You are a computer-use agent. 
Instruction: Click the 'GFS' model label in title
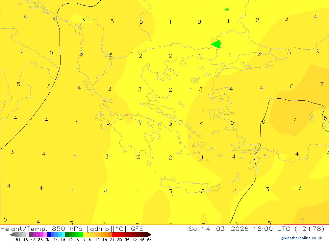[x=137, y=229]
